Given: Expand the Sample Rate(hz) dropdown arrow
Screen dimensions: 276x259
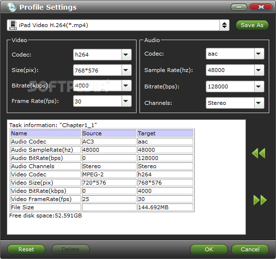Looking at the screenshot, I should click(x=259, y=70).
